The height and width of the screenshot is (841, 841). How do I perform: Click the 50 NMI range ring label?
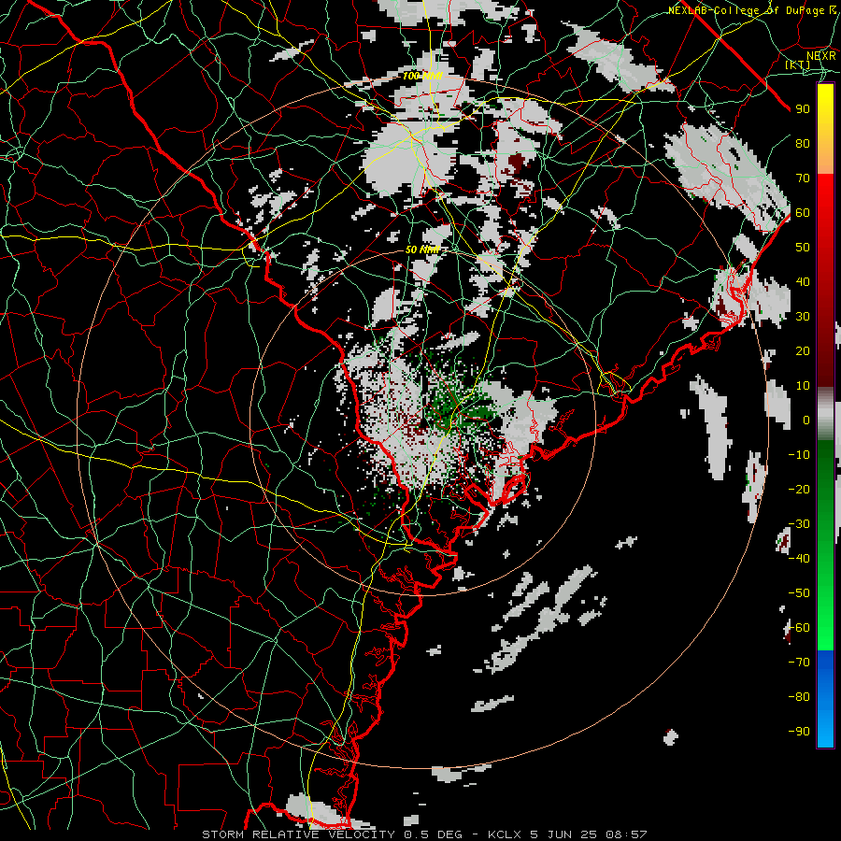(422, 249)
